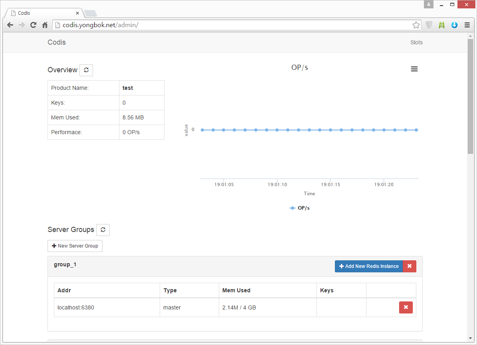Click the 'Performace:' label cell
The height and width of the screenshot is (345, 477).
pyautogui.click(x=83, y=132)
